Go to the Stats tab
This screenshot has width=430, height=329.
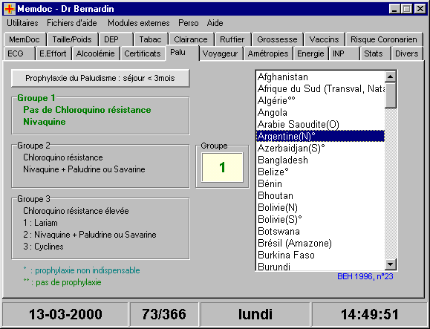(x=375, y=53)
